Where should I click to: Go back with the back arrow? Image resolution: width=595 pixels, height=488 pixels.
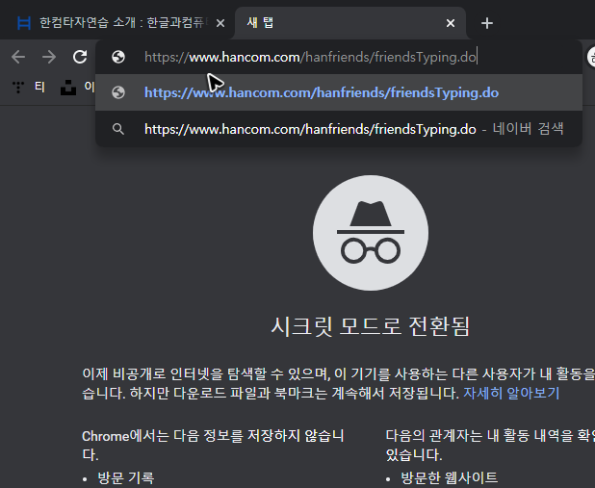tap(18, 58)
